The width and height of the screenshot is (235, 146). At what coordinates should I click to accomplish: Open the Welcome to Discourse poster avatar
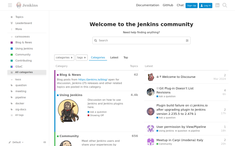[x=151, y=77]
